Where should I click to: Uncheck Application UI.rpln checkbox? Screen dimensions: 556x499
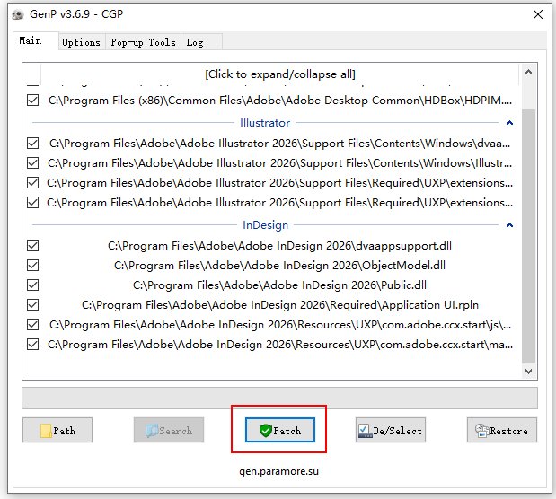(x=33, y=305)
